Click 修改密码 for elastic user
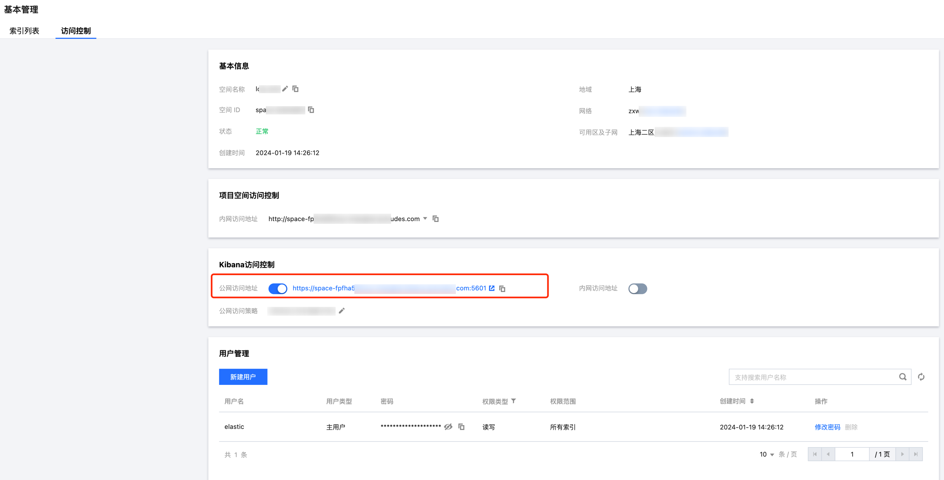 [827, 427]
